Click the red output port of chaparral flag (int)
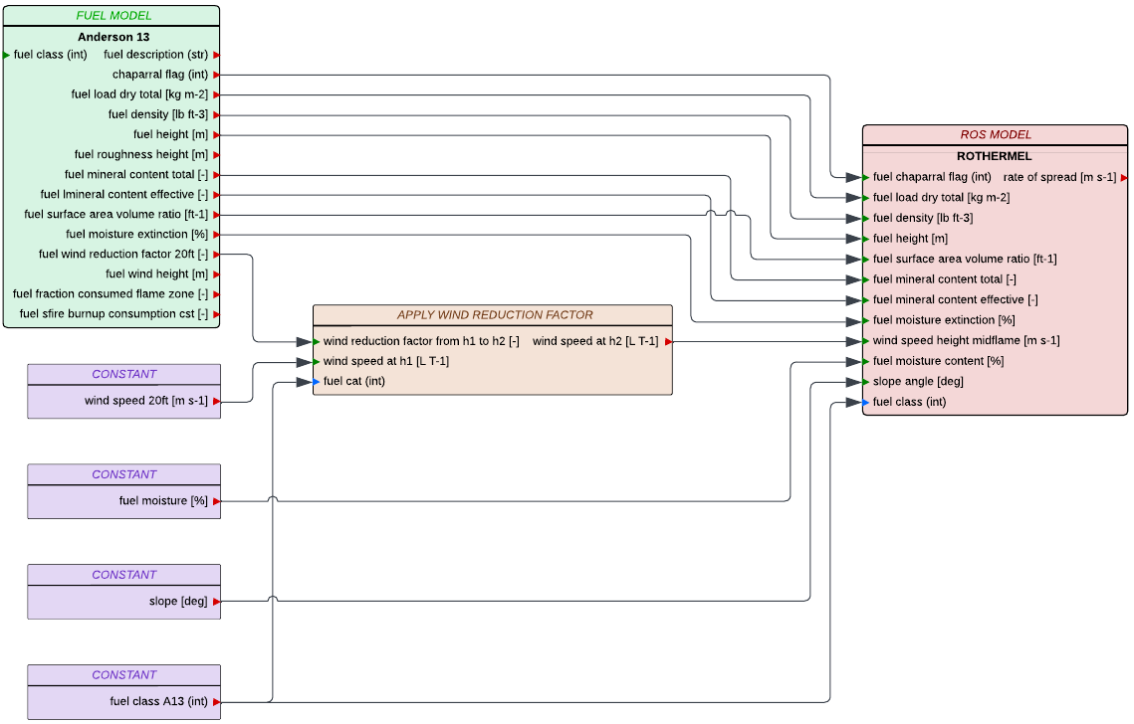This screenshot has height=724, width=1134. point(216,76)
